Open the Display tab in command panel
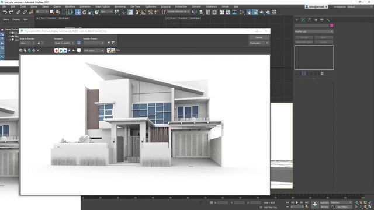The image size is (374, 210). 322,20
